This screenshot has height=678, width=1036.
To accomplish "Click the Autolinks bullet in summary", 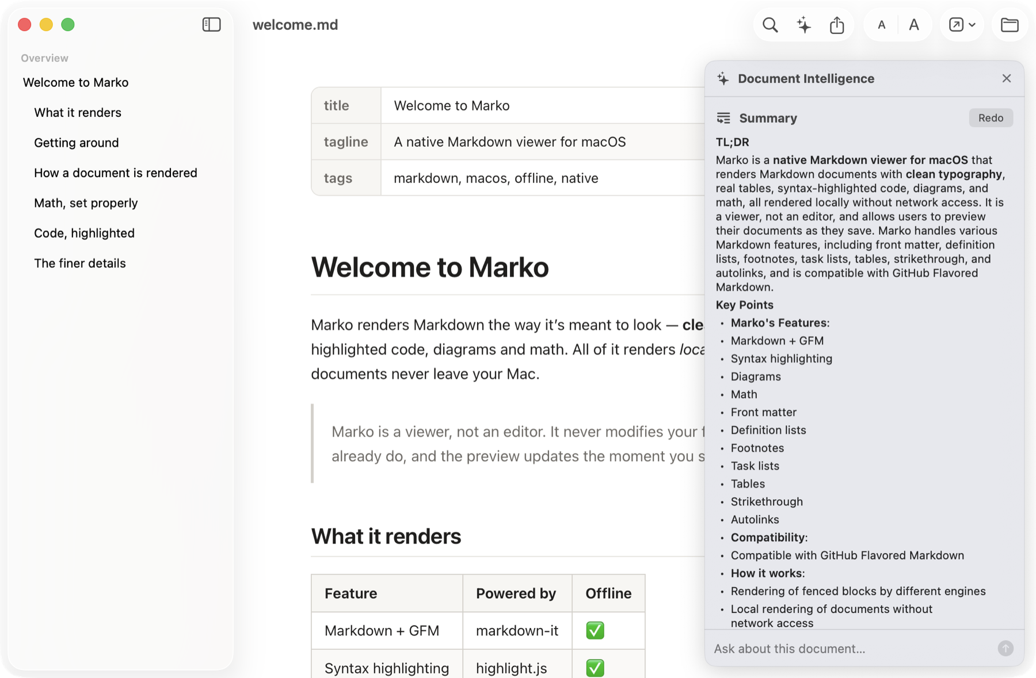I will tap(755, 520).
